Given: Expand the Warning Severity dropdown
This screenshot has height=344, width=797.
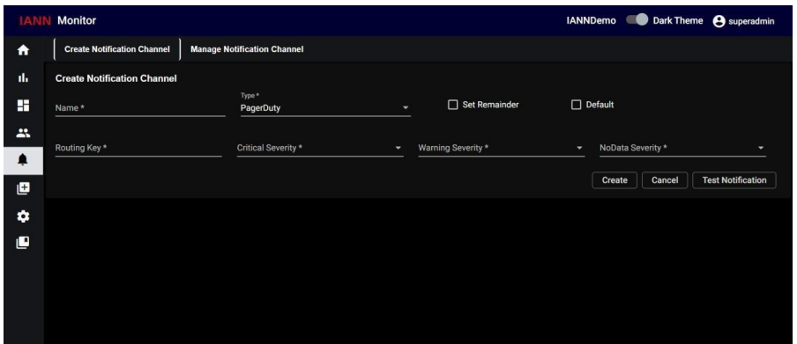Looking at the screenshot, I should pyautogui.click(x=501, y=148).
